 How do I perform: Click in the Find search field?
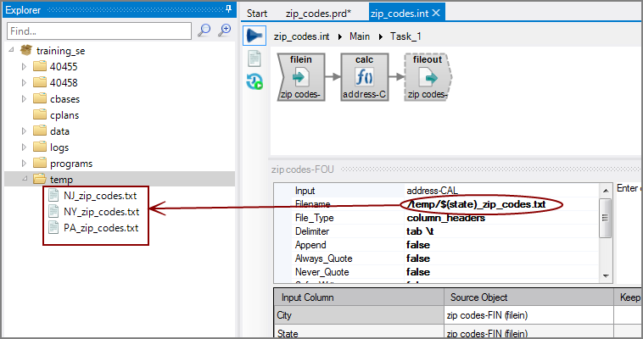99,31
